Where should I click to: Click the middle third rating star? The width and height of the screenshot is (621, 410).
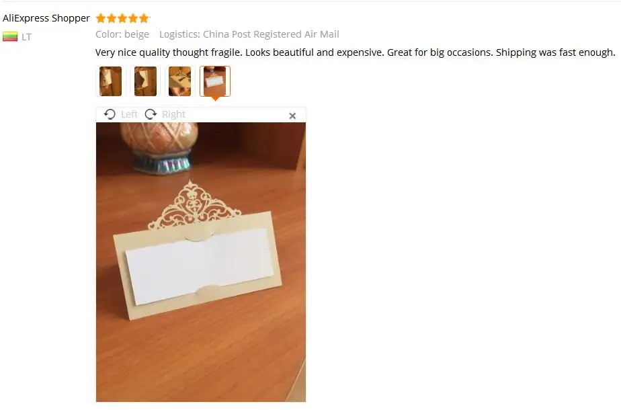point(122,18)
